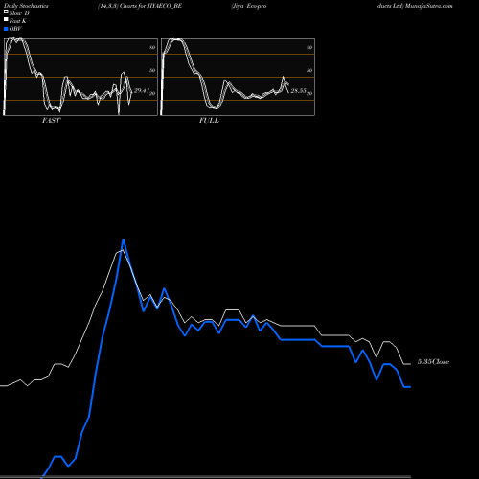The width and height of the screenshot is (479, 479).
Task: Click the FULL stochastic chart thumbnail
Action: coord(238,77)
